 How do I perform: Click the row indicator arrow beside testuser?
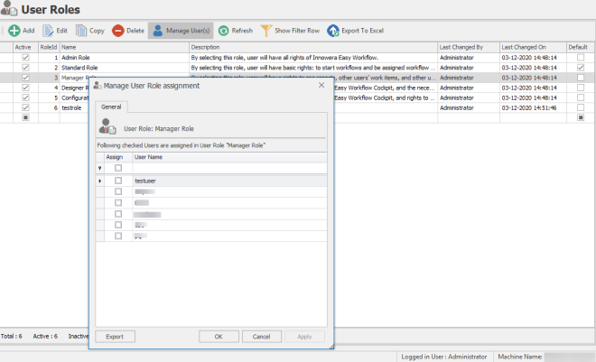click(100, 181)
